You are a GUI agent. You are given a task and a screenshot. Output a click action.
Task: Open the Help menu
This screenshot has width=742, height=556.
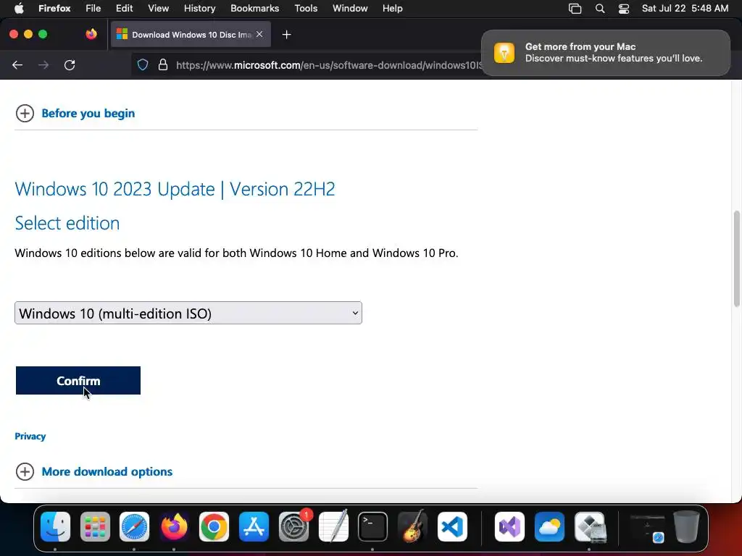click(392, 9)
